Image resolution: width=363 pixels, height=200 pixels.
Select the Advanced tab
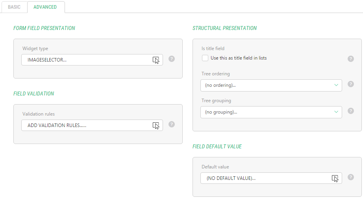tap(45, 7)
